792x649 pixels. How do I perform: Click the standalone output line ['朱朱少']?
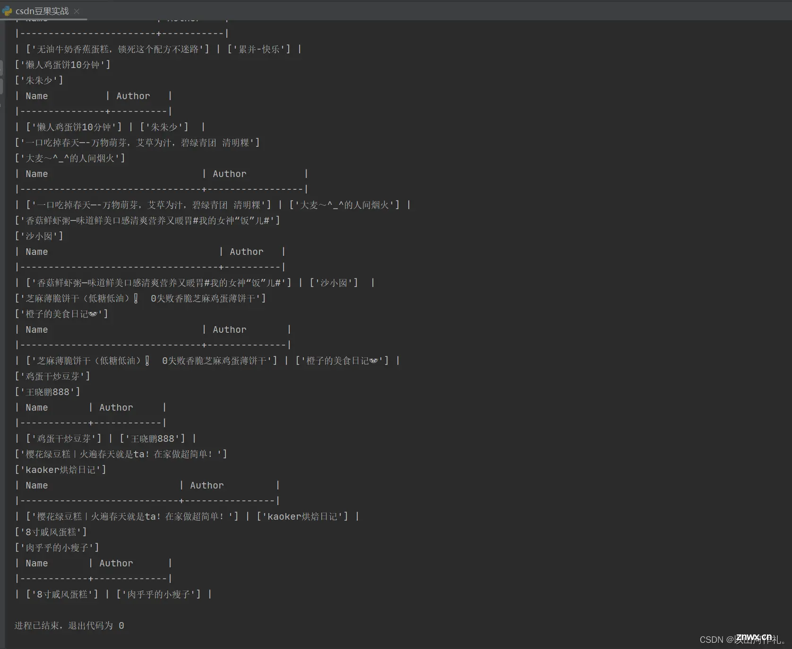(x=39, y=80)
